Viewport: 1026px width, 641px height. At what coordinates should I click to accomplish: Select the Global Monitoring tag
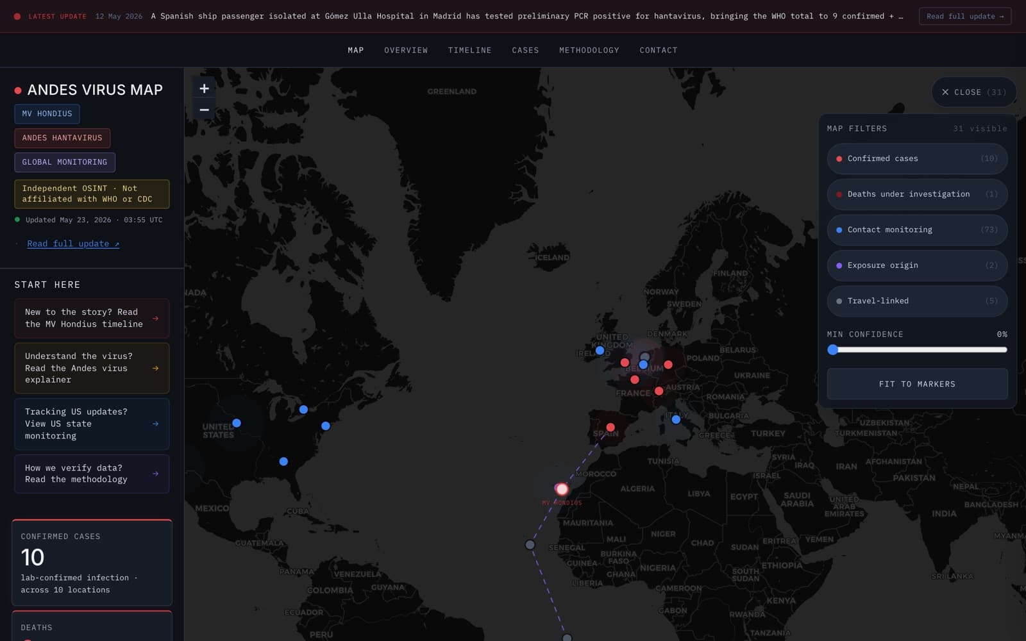click(65, 162)
